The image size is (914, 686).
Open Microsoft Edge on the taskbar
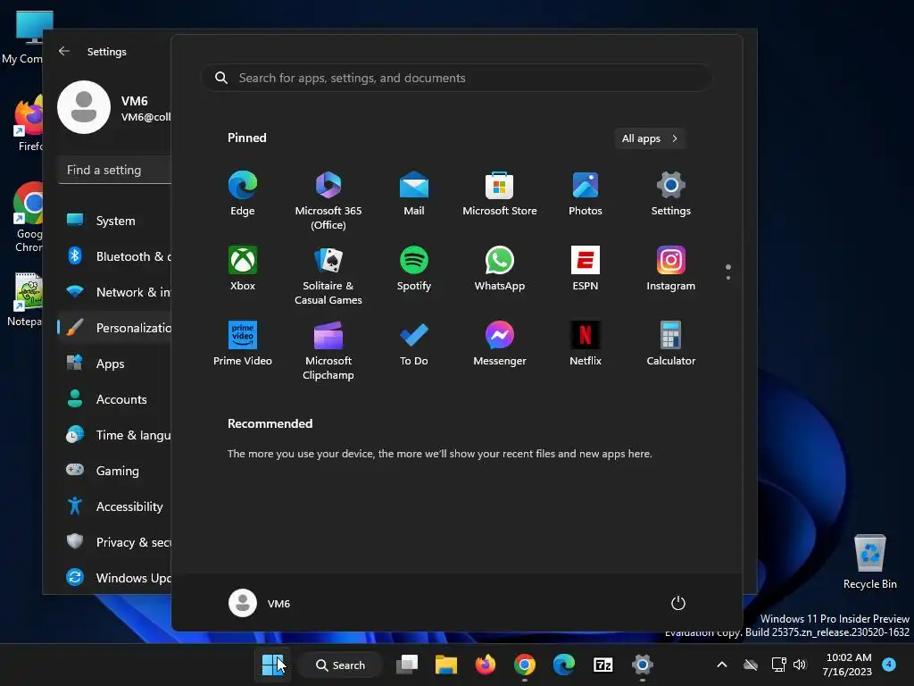click(x=564, y=665)
